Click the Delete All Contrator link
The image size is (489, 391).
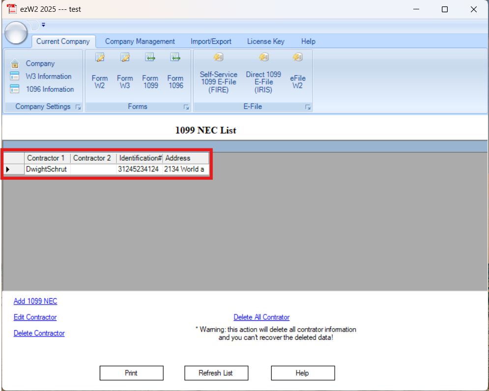[261, 317]
